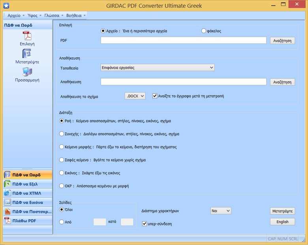Screen dimensions: 308x245
Task: Click Αναζήτηση button next to Αποθήκευση field
Action: (x=282, y=82)
